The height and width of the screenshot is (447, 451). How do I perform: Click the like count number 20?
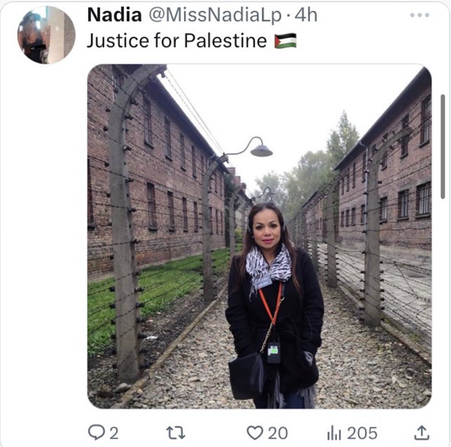pos(277,433)
